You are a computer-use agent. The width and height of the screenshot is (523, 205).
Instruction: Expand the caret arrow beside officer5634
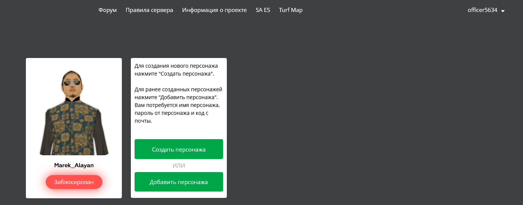503,11
